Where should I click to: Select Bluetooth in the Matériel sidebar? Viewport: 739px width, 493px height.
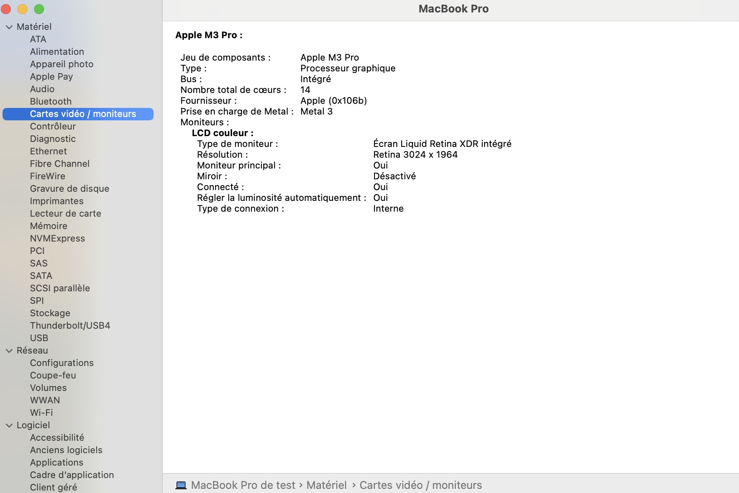(x=50, y=101)
